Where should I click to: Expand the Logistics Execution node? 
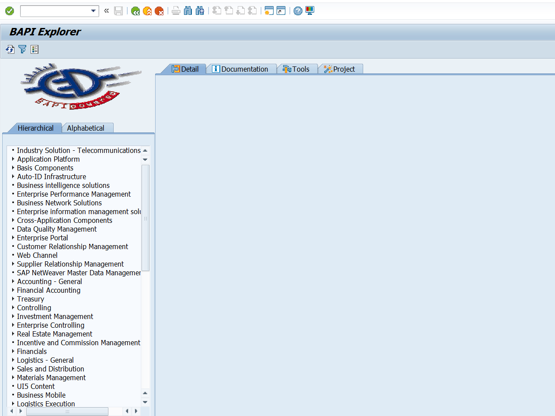coord(13,404)
